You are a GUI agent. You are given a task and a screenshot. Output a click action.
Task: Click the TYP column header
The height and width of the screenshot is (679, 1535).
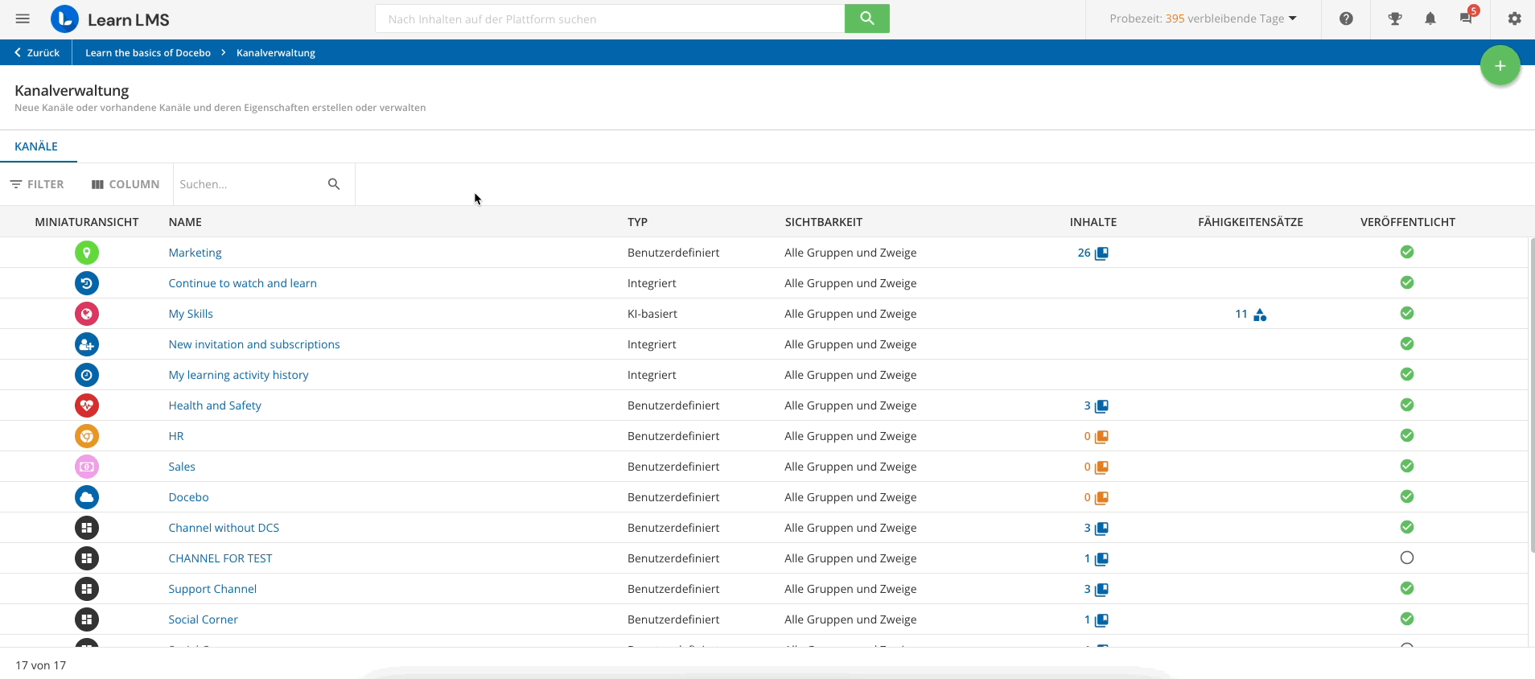pyautogui.click(x=637, y=222)
